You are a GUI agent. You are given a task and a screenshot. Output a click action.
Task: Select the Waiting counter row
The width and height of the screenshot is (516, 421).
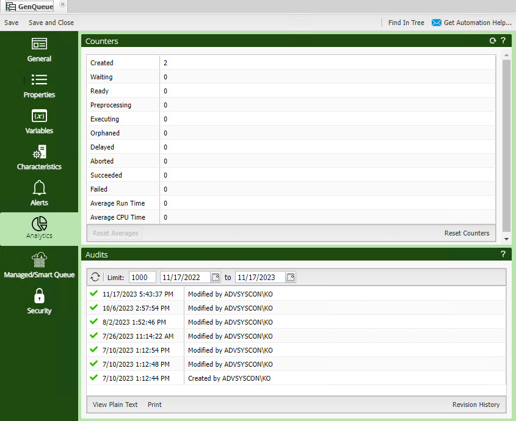tap(291, 77)
